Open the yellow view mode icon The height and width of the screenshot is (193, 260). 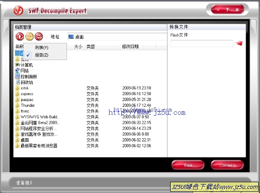(x=29, y=36)
